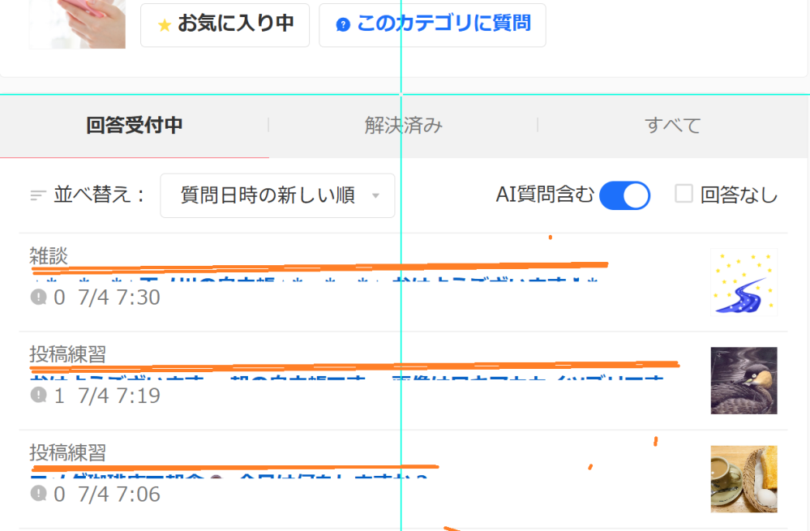The height and width of the screenshot is (531, 810).
Task: Open the 投稿練習 category on the 7/4 7:06 row
Action: 67,452
